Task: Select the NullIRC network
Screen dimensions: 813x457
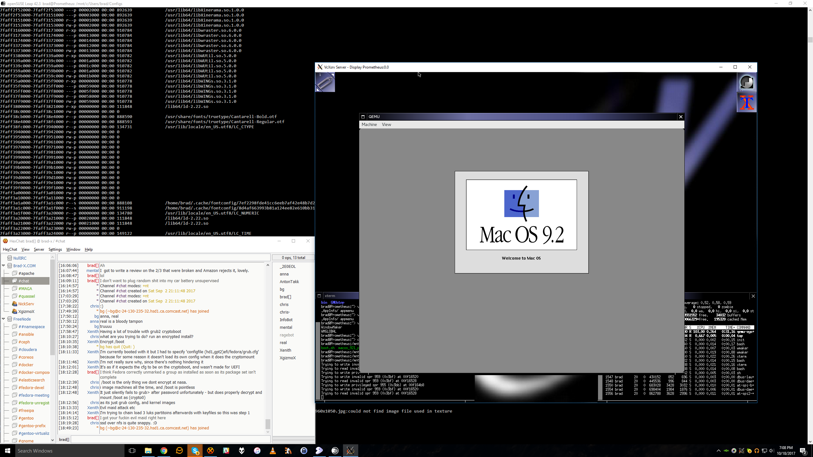Action: coord(20,258)
